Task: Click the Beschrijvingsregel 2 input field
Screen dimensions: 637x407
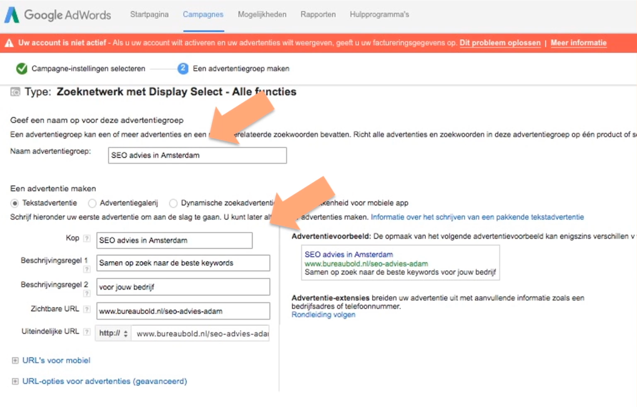Action: click(183, 287)
